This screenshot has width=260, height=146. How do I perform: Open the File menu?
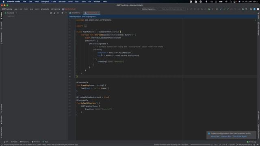[24, 2]
